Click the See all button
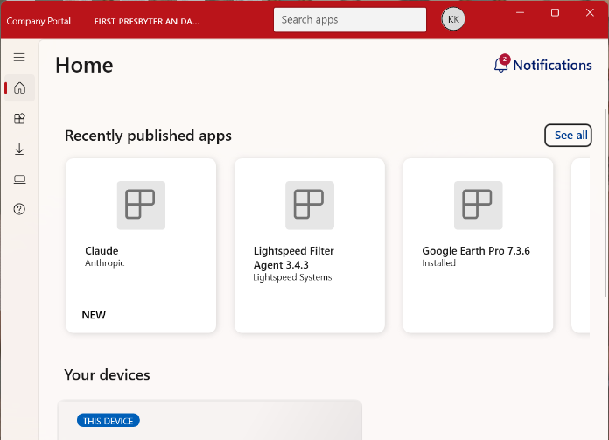Viewport: 609px width, 440px height. [x=568, y=135]
